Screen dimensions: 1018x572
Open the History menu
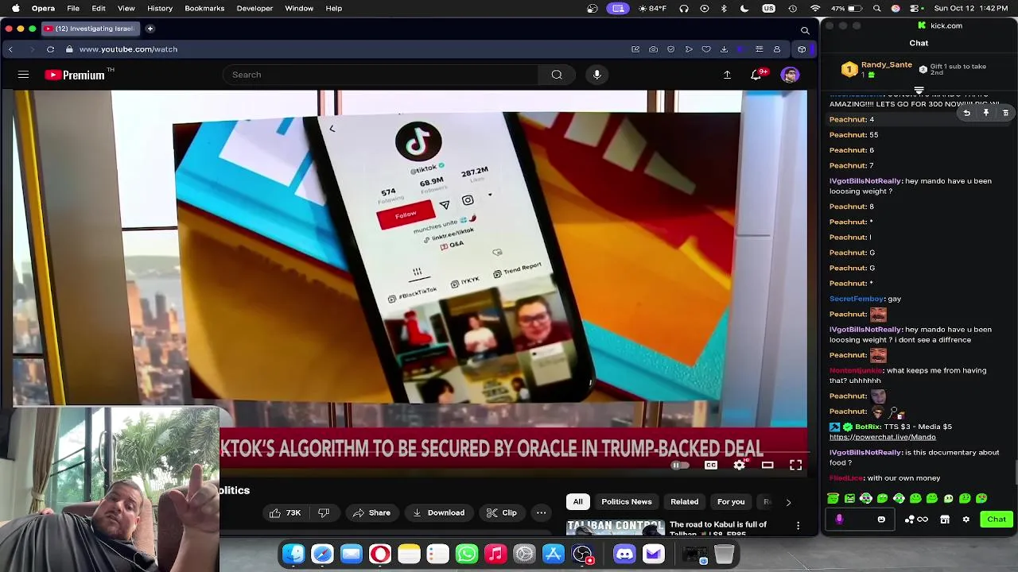pos(160,8)
